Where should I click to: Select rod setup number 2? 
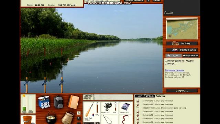pyautogui.click(x=79, y=118)
